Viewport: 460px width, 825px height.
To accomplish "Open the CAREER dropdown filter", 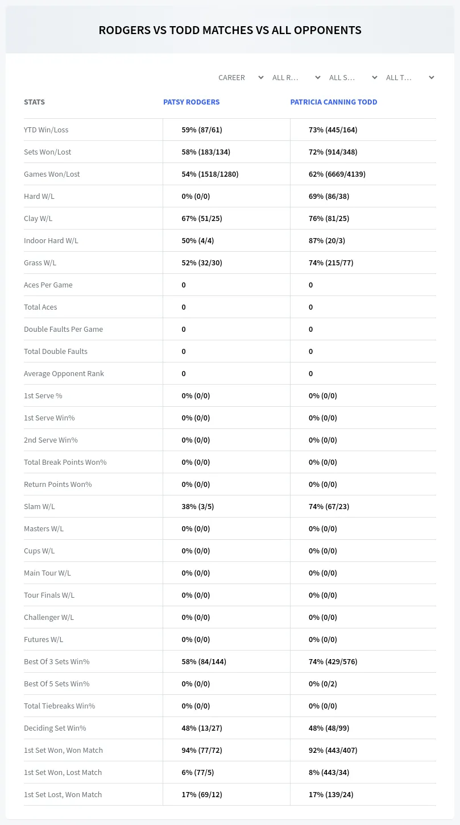I will pos(239,77).
